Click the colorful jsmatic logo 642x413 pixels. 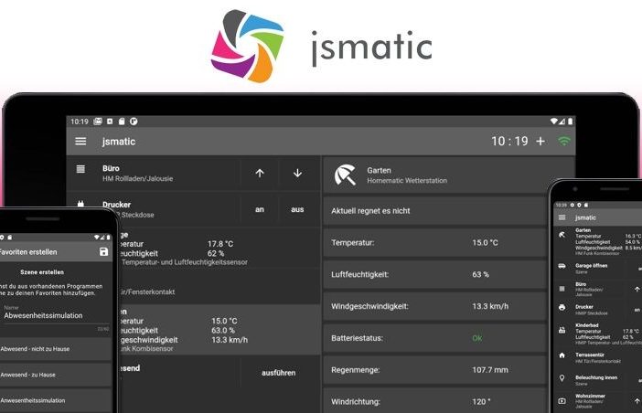[247, 46]
